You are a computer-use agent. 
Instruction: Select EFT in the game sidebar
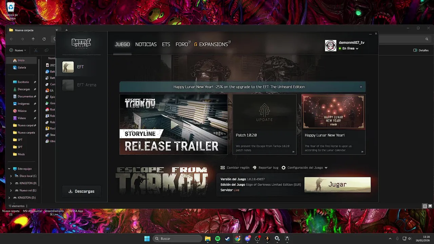tap(81, 67)
